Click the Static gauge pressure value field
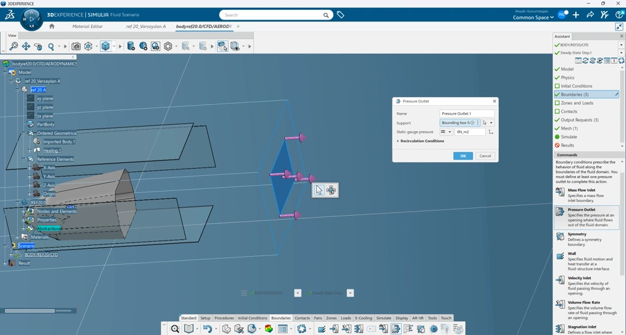Viewport: 626px width, 335px height. pyautogui.click(x=470, y=132)
